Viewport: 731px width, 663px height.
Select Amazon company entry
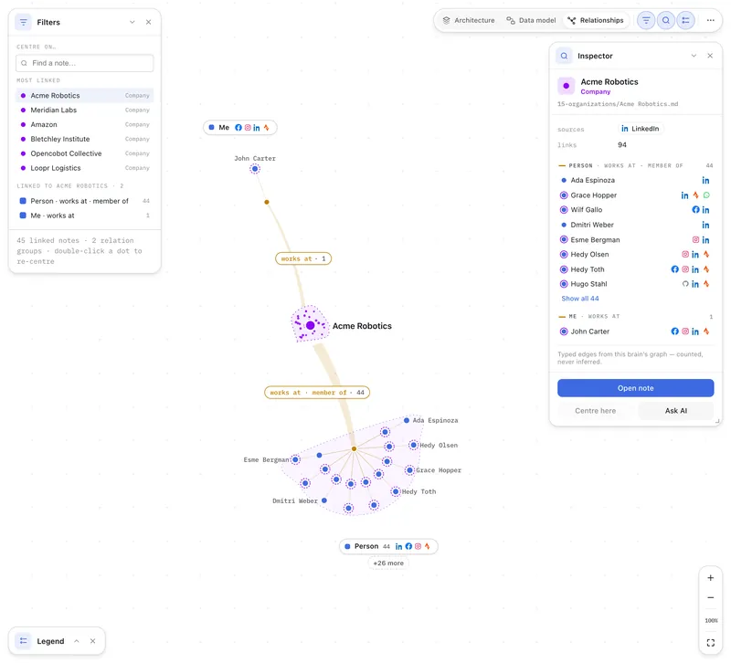click(x=84, y=124)
